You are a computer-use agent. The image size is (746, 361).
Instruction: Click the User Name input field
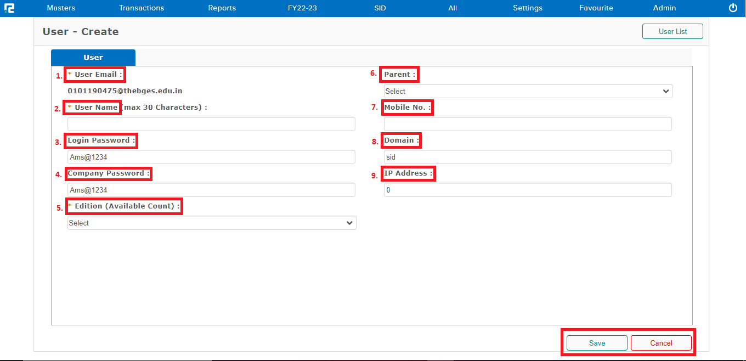pyautogui.click(x=211, y=124)
